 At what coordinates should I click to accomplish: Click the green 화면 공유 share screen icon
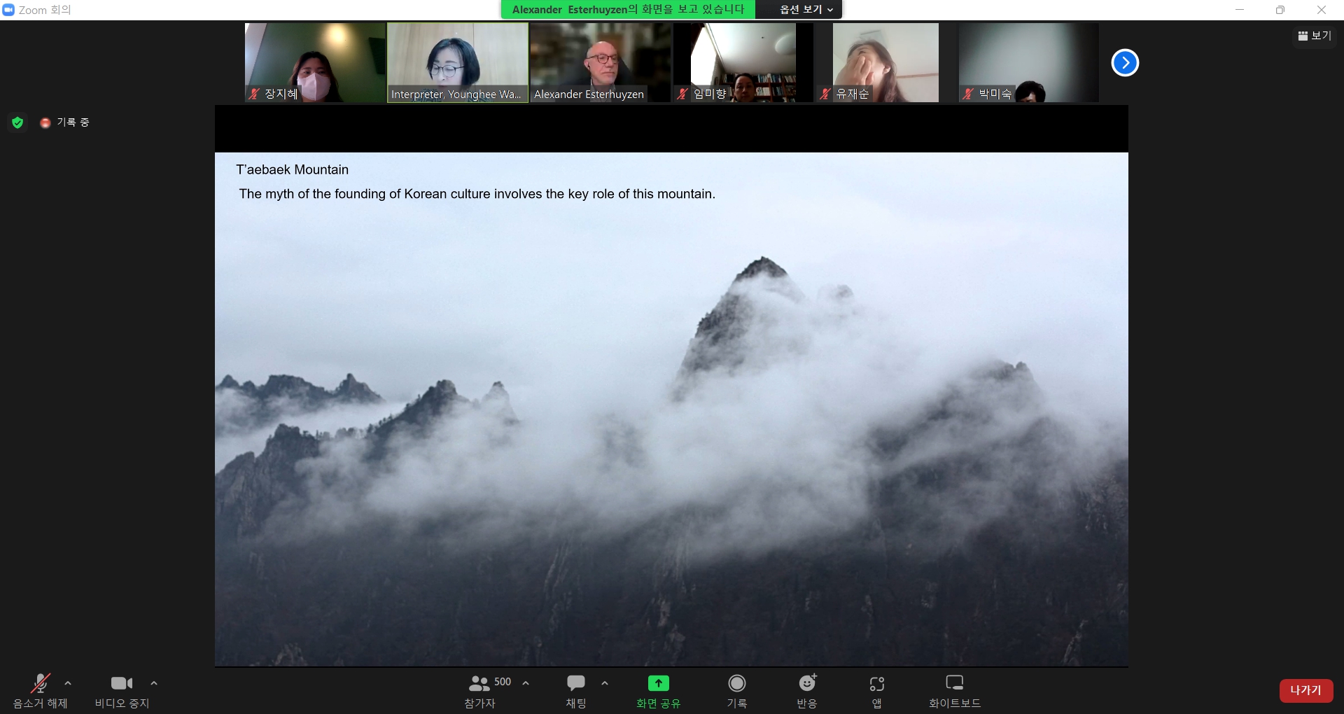pyautogui.click(x=658, y=682)
